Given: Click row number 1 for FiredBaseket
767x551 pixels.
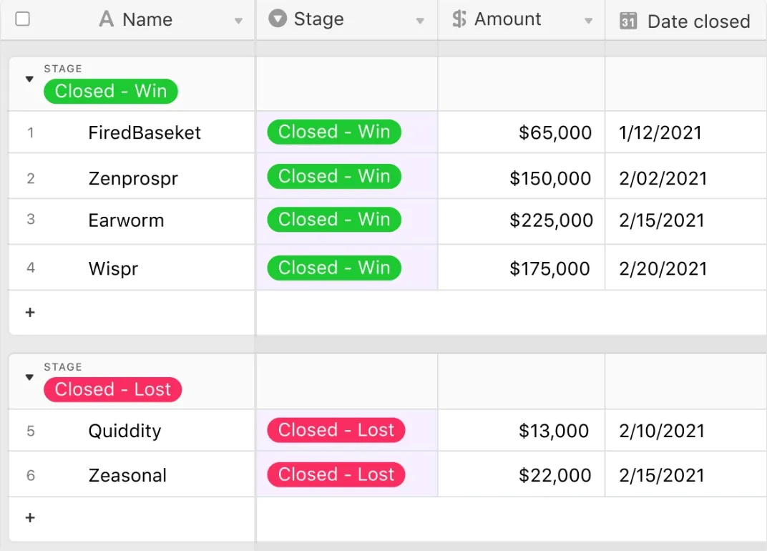Looking at the screenshot, I should pyautogui.click(x=30, y=132).
